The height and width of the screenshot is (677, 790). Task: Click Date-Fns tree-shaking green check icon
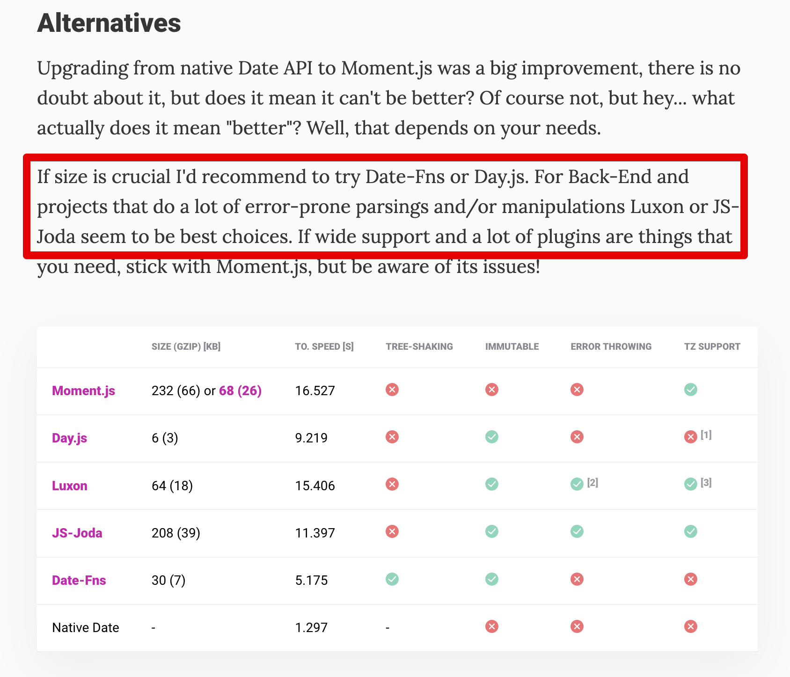[392, 579]
